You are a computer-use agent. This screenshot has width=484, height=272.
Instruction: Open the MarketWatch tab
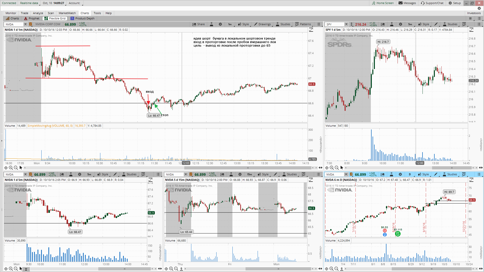coord(67,13)
